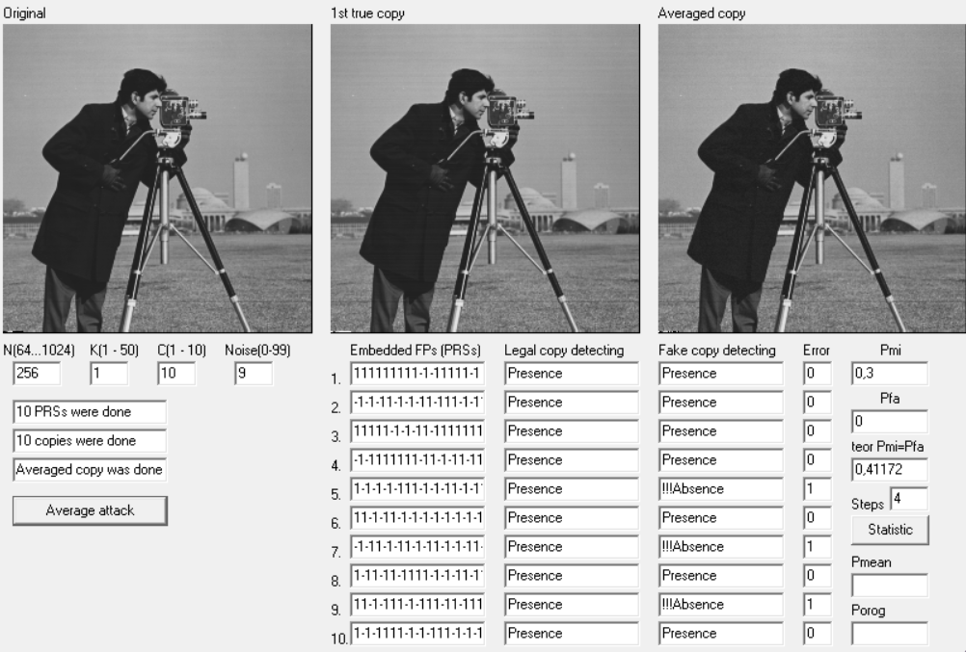
Task: Select the Pmi value field
Action: (890, 373)
